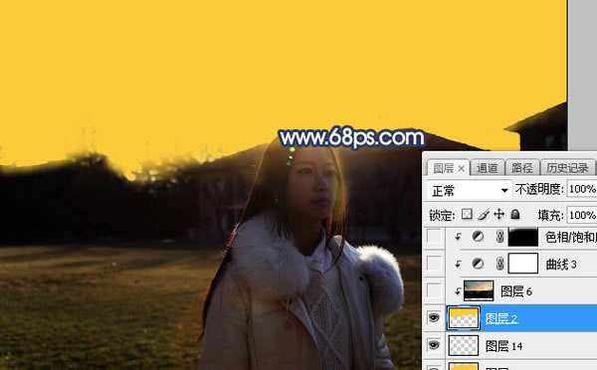
Task: Select the lock position move icon
Action: coord(498,214)
